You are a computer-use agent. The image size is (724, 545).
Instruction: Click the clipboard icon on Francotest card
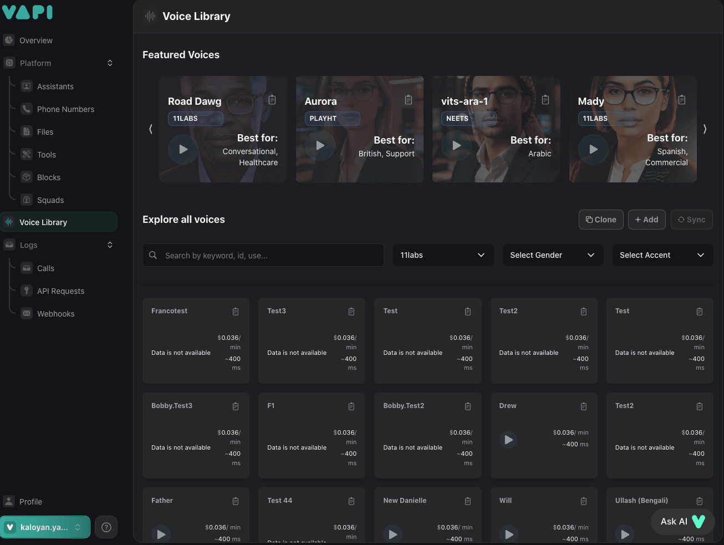236,312
